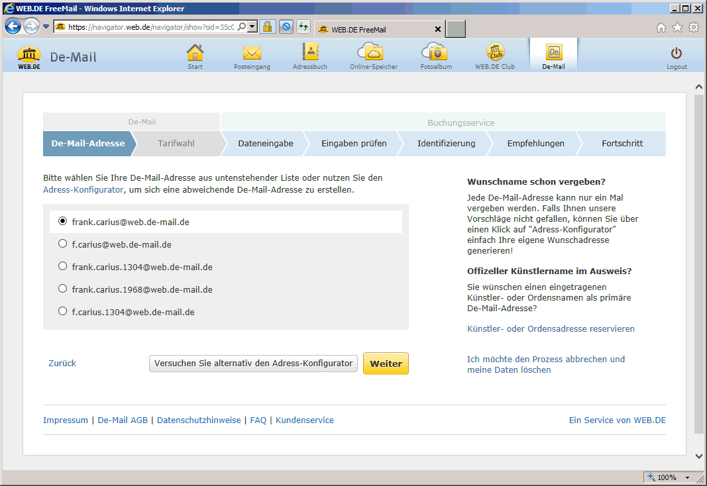
Task: Open the Datenschutzhinweise footer link
Action: [199, 420]
